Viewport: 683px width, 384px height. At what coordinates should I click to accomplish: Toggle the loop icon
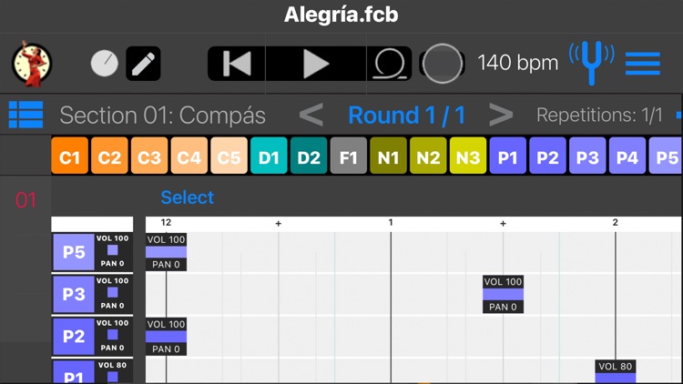(x=390, y=64)
